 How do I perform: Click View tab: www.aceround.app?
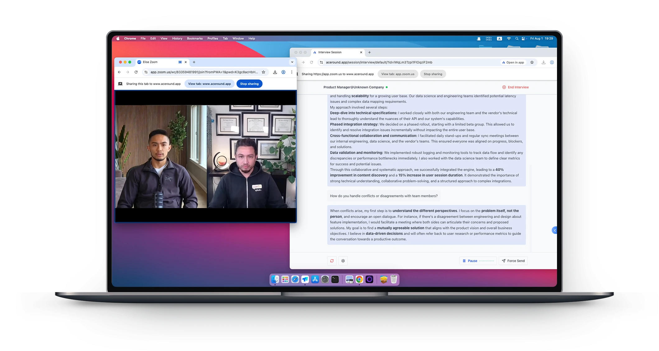[209, 84]
